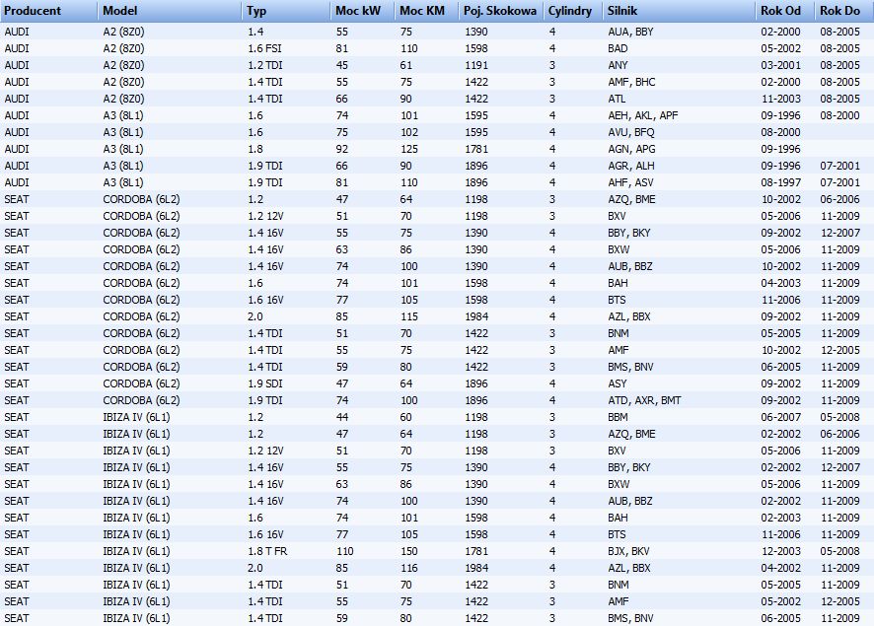874x626 pixels.
Task: Select engine cell 'AVU, BFQ'
Action: (631, 132)
